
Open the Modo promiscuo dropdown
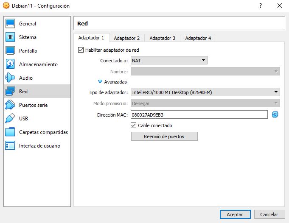pos(205,103)
